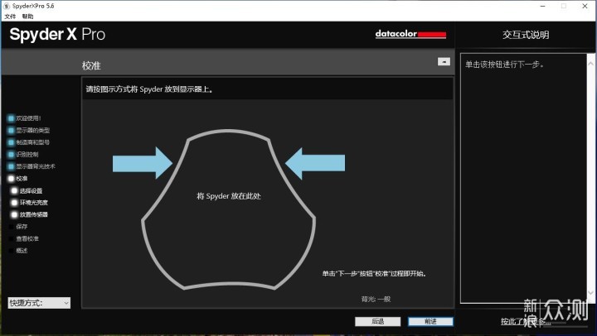Screen dimensions: 597x336
Task: Click the 后退 button
Action: 378,322
